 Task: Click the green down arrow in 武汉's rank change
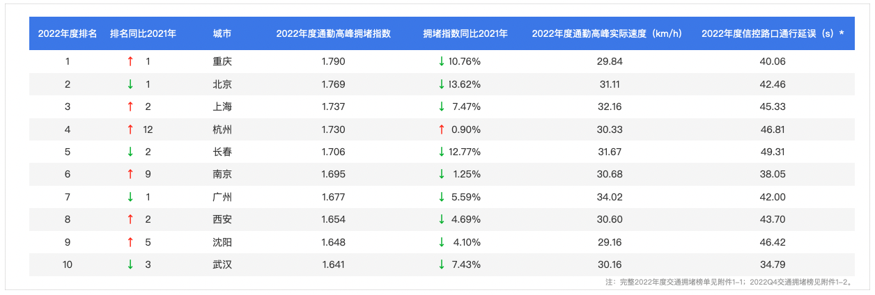tap(130, 264)
